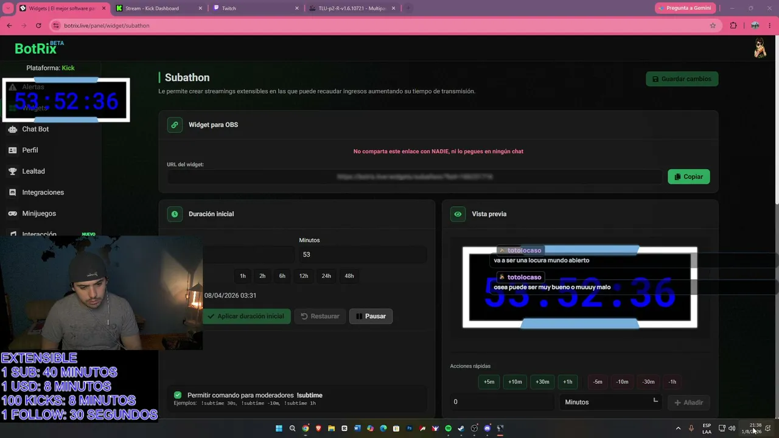Open Spotify from the taskbar

pos(448,428)
